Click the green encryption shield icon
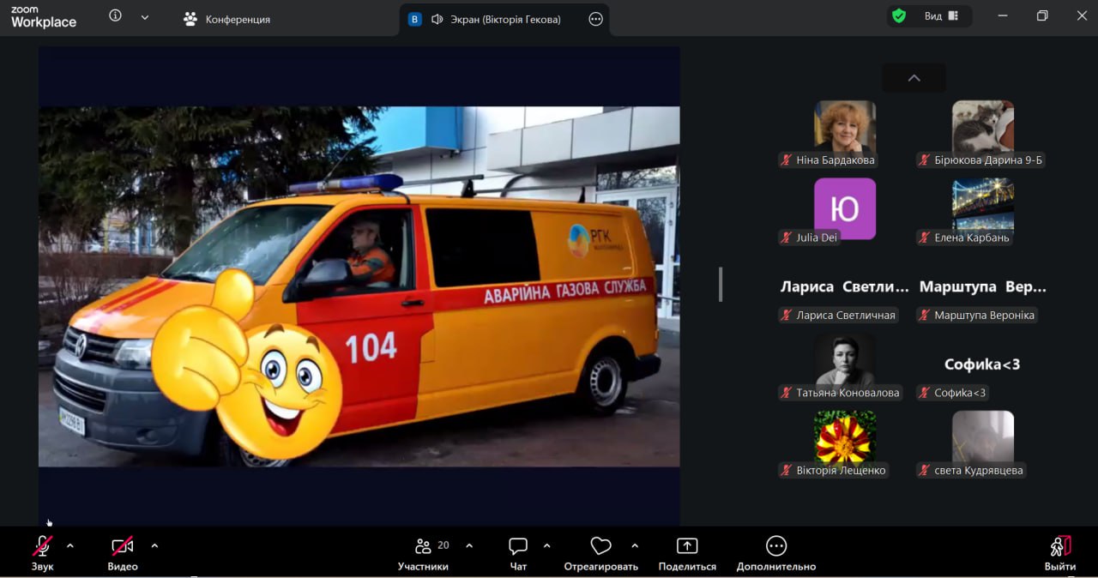 pos(898,16)
